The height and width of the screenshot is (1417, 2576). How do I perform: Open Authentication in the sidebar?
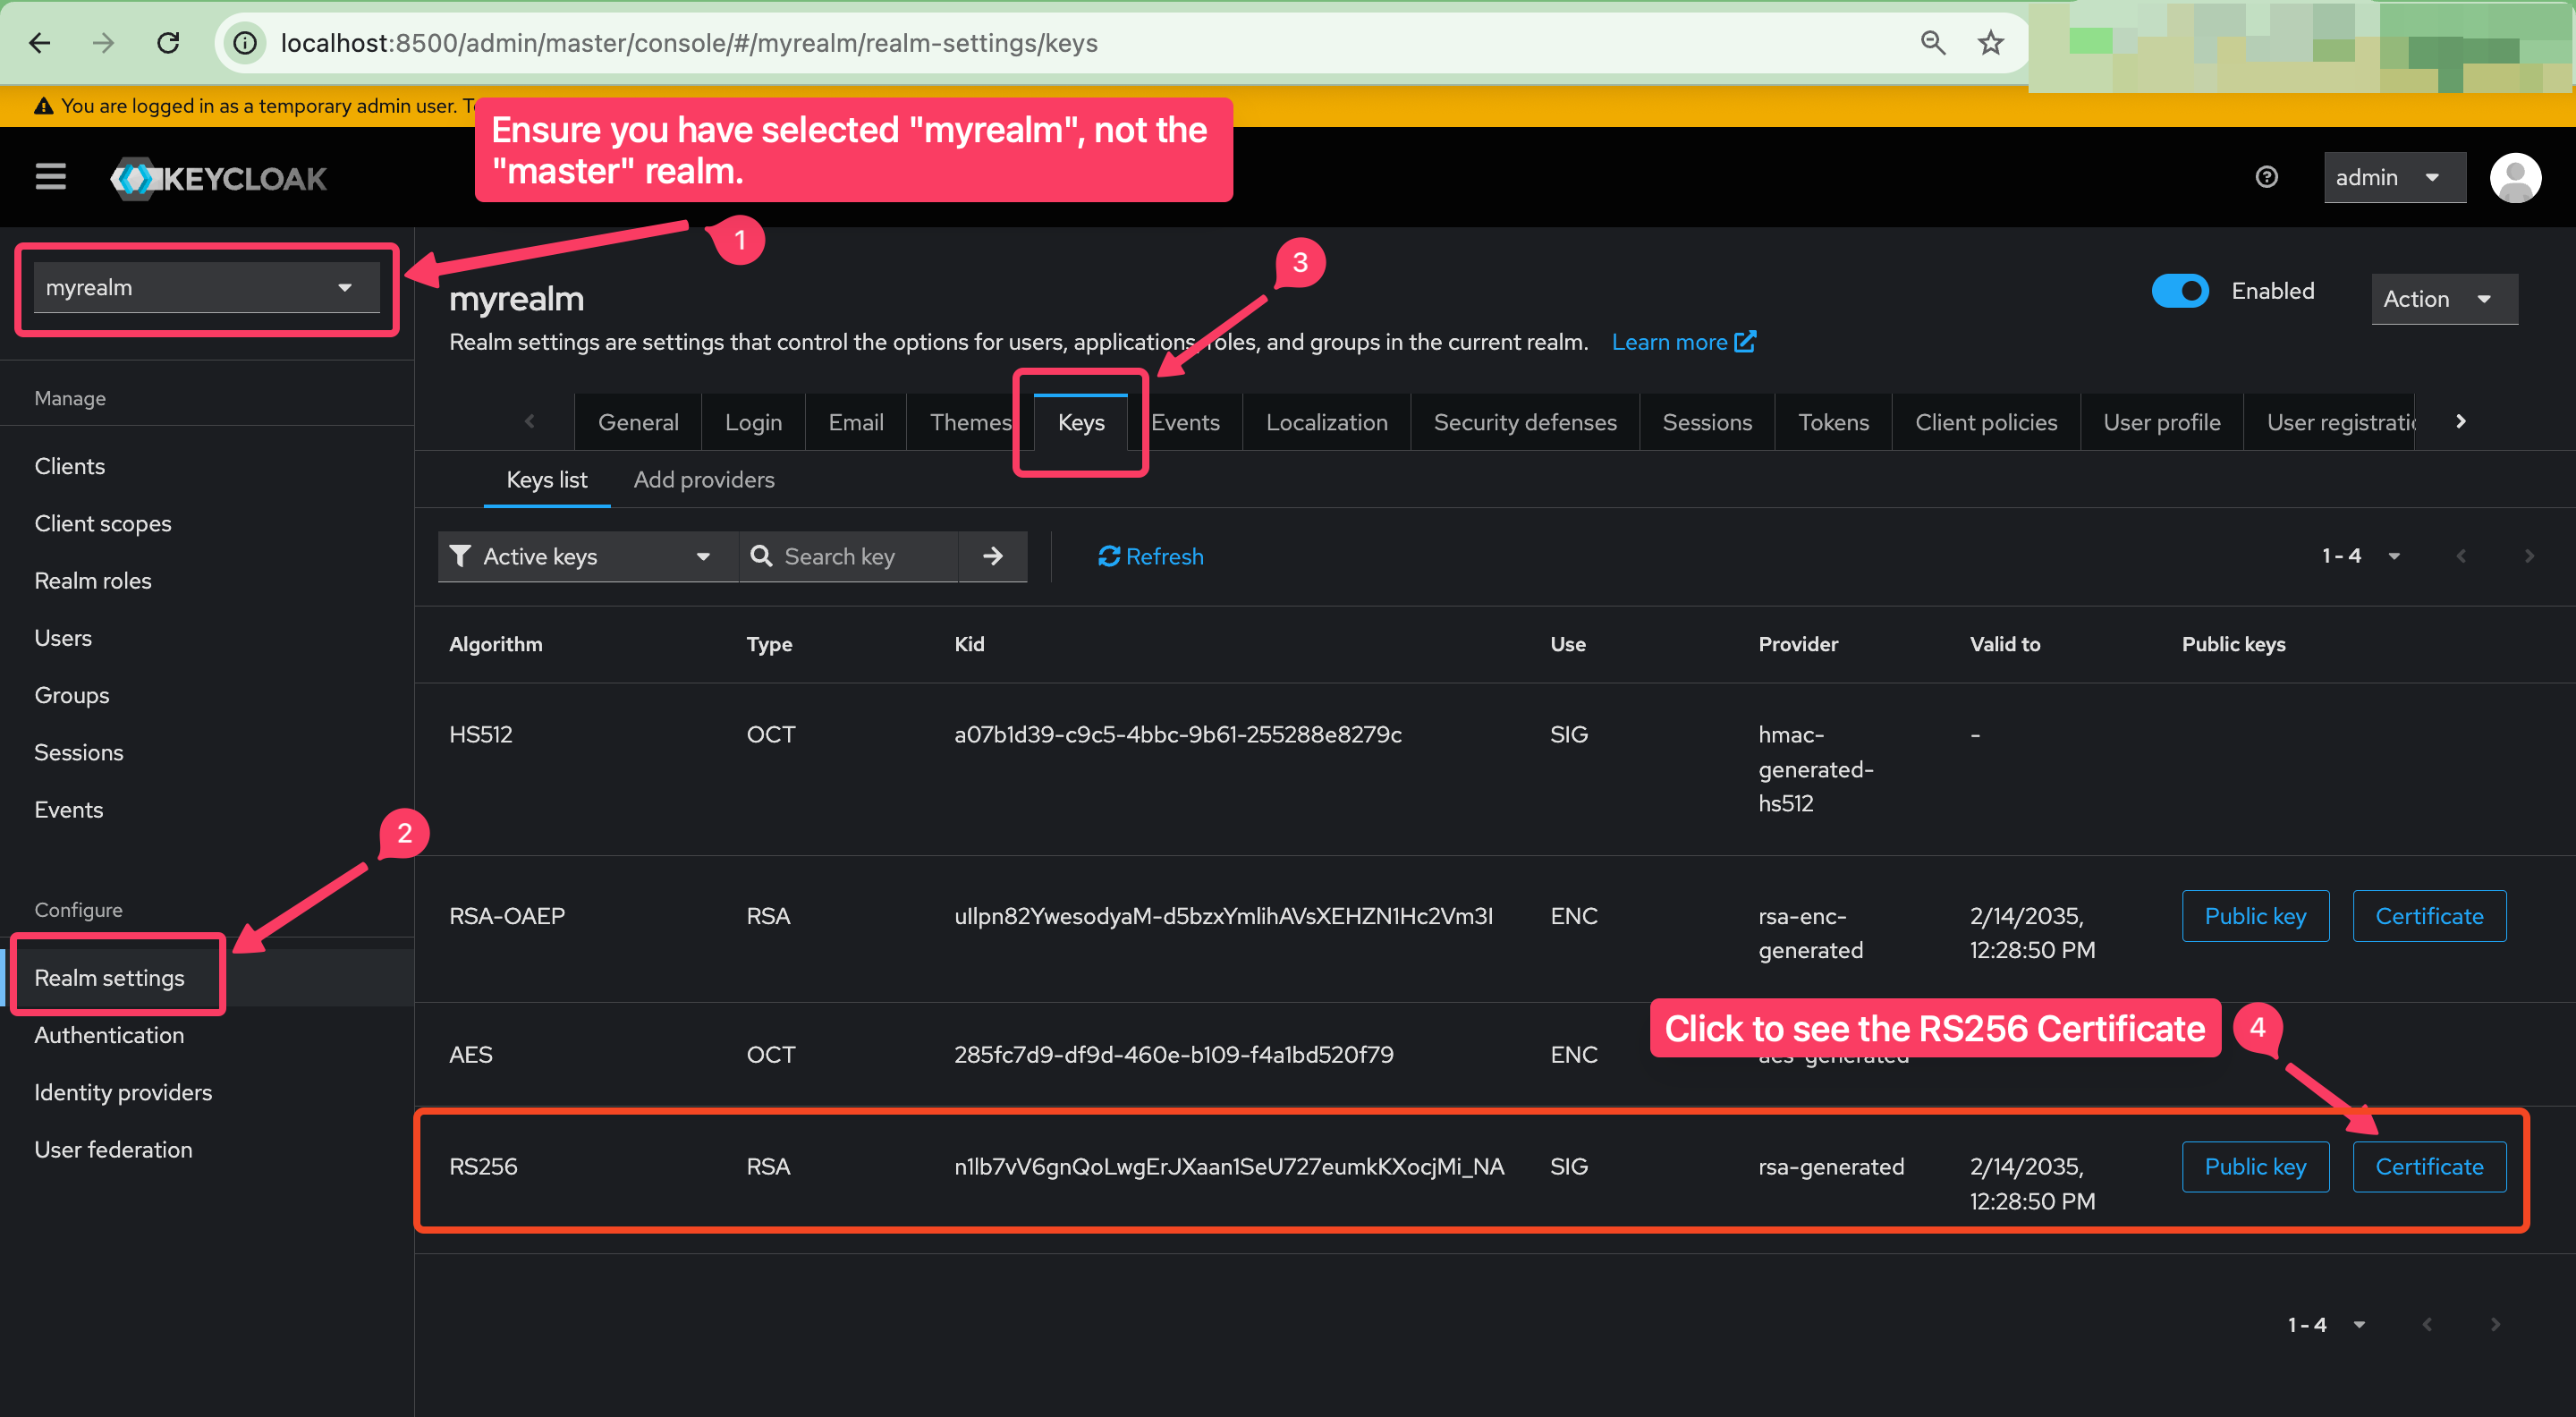point(109,1034)
